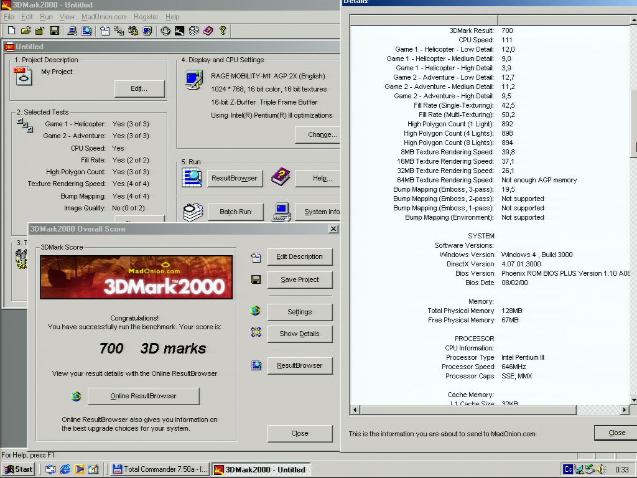This screenshot has width=637, height=478.
Task: Click the globe icon beside Settings button
Action: point(256,311)
